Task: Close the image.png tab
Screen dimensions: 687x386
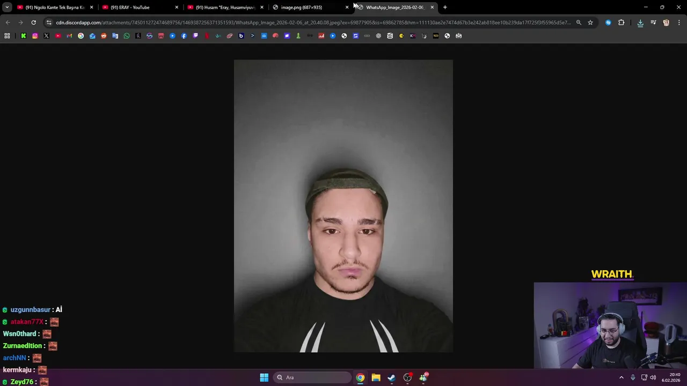Action: click(347, 8)
